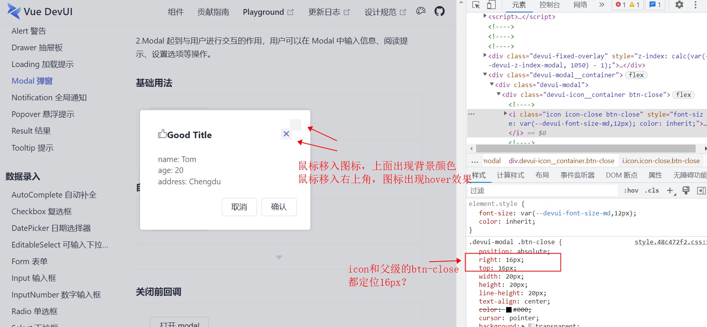Select the 属性 properties tab
The height and width of the screenshot is (327, 707).
coord(655,175)
